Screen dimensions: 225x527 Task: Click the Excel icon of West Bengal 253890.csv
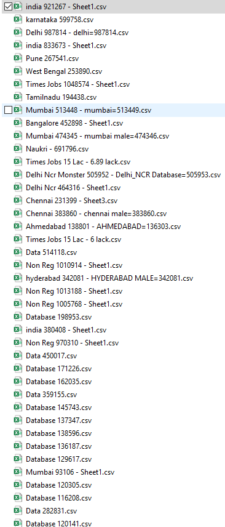tap(17, 71)
